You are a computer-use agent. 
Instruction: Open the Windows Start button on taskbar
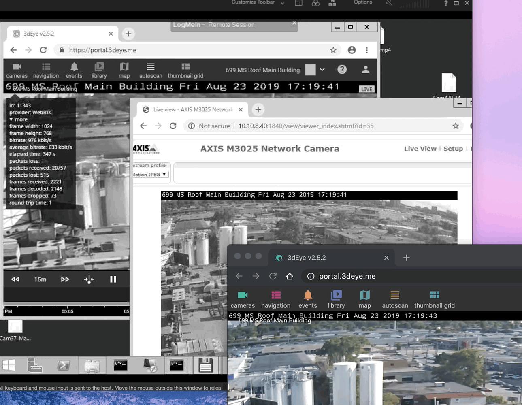(x=9, y=365)
